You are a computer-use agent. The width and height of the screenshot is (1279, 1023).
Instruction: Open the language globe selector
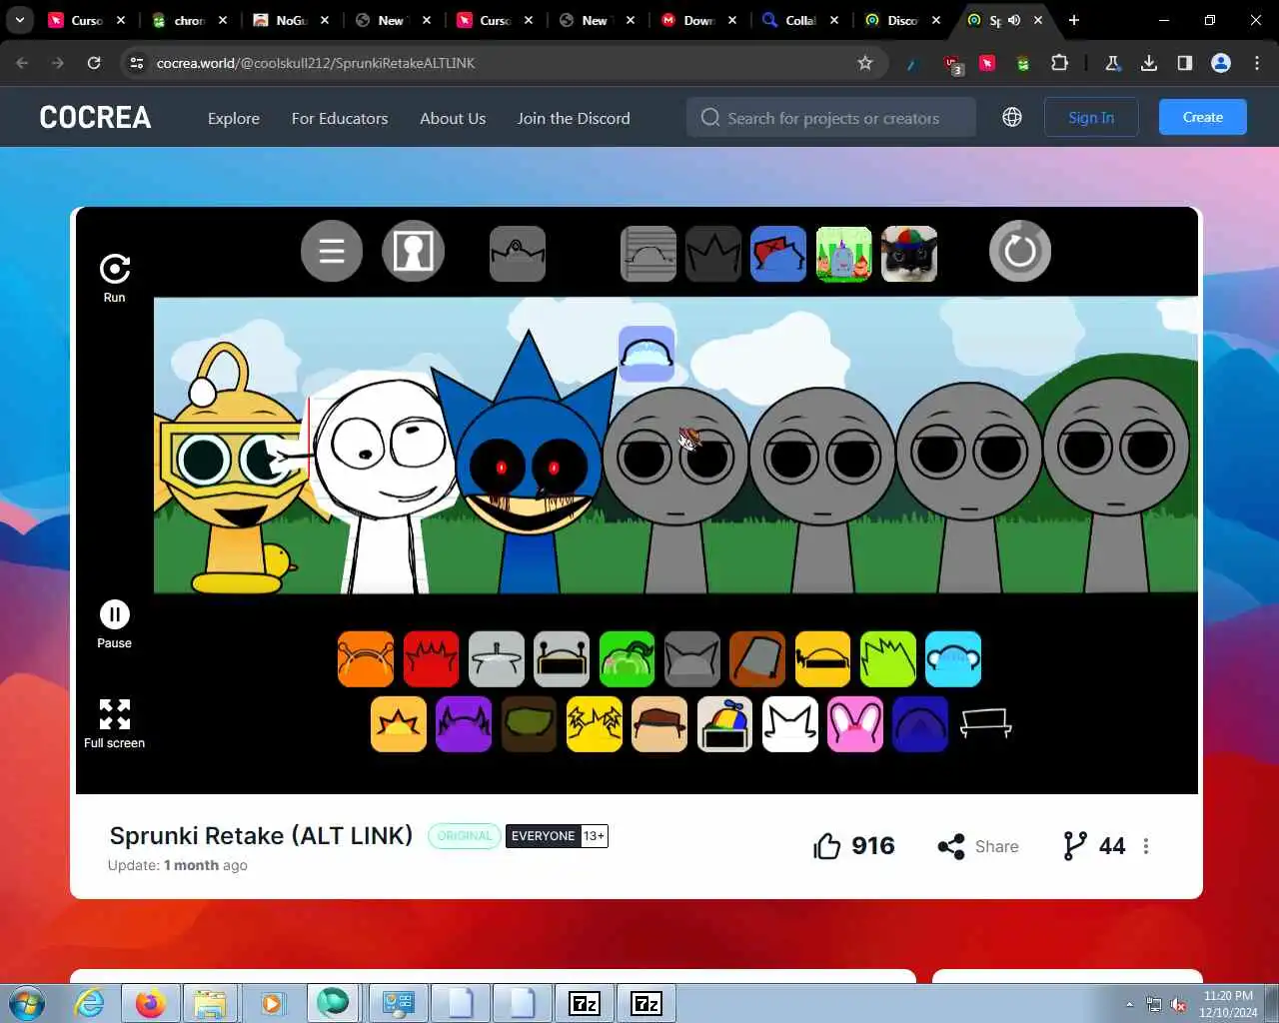pyautogui.click(x=1012, y=117)
